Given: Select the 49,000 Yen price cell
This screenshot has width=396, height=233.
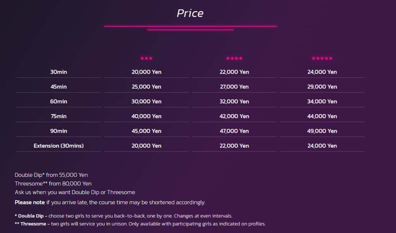Looking at the screenshot, I should [322, 131].
